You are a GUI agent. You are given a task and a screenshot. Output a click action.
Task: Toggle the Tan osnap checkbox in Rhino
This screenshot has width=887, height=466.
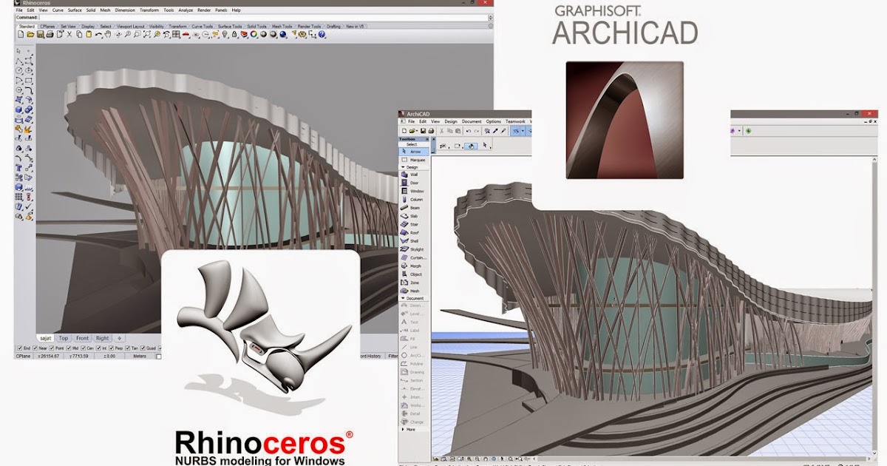(127, 348)
